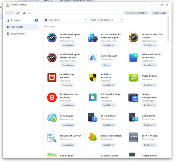Click the C2 Identity Edge-Server icon
Screen dimensions: 177x163
click(93, 98)
